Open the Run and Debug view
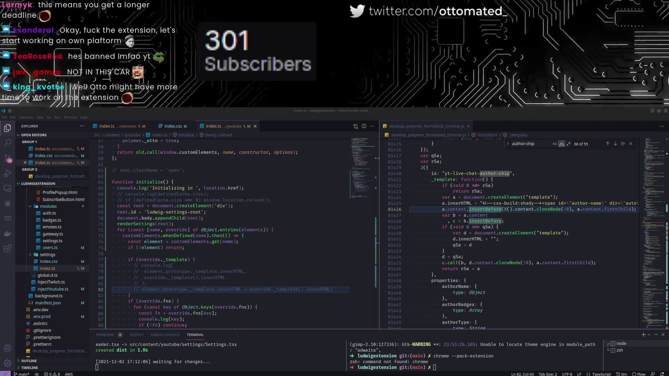Image resolution: width=669 pixels, height=376 pixels. click(8, 173)
